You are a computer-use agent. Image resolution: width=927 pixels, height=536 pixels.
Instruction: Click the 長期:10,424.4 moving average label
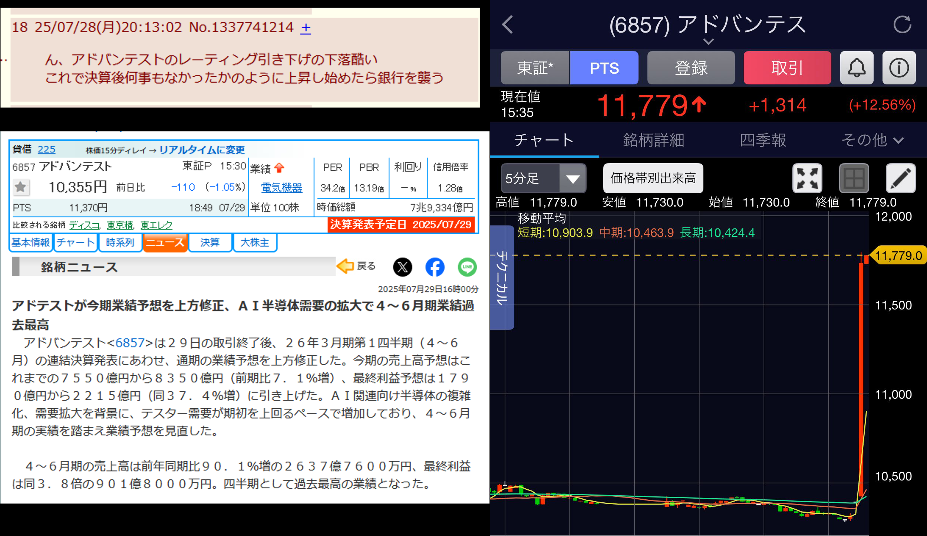[x=717, y=233]
